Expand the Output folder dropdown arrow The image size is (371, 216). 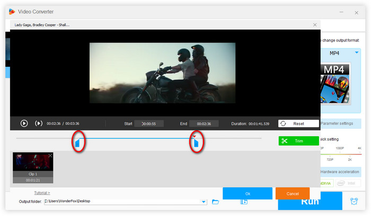(204, 202)
